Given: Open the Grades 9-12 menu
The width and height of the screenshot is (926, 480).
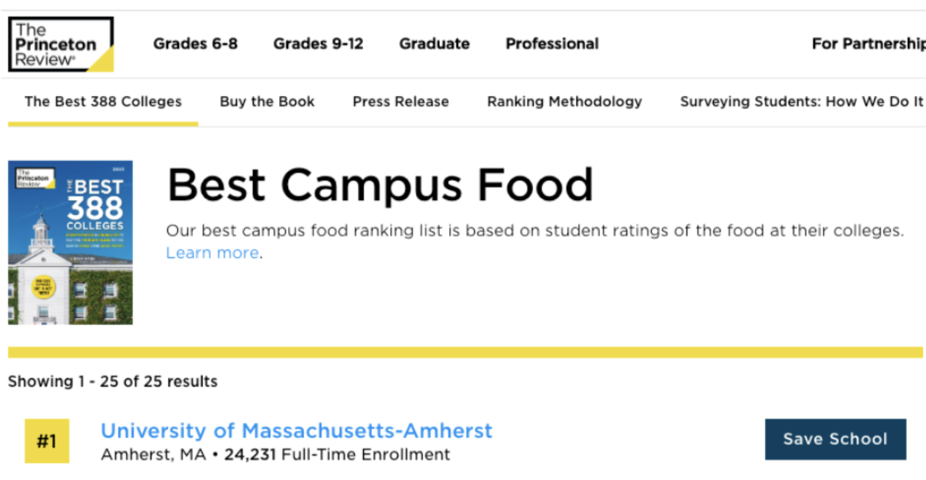Looking at the screenshot, I should click(318, 44).
